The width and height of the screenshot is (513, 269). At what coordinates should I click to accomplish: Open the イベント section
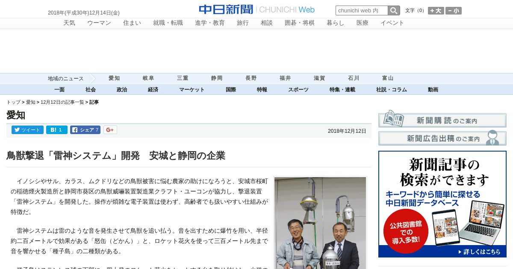pyautogui.click(x=392, y=23)
